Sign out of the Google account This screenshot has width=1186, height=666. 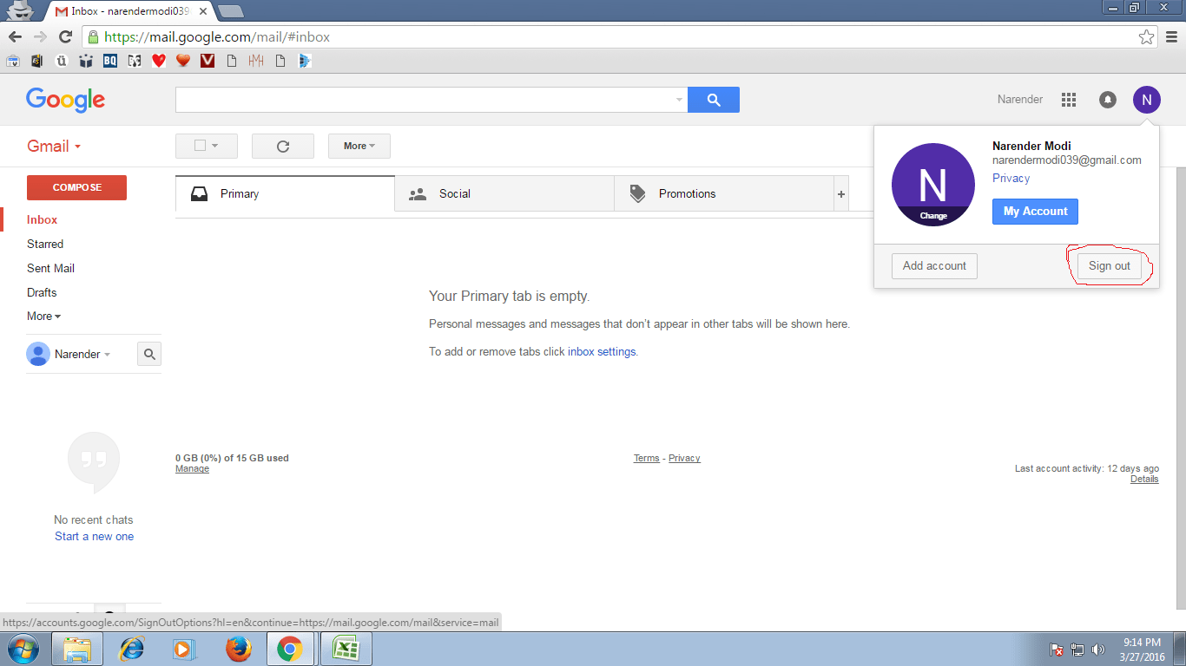(x=1109, y=266)
